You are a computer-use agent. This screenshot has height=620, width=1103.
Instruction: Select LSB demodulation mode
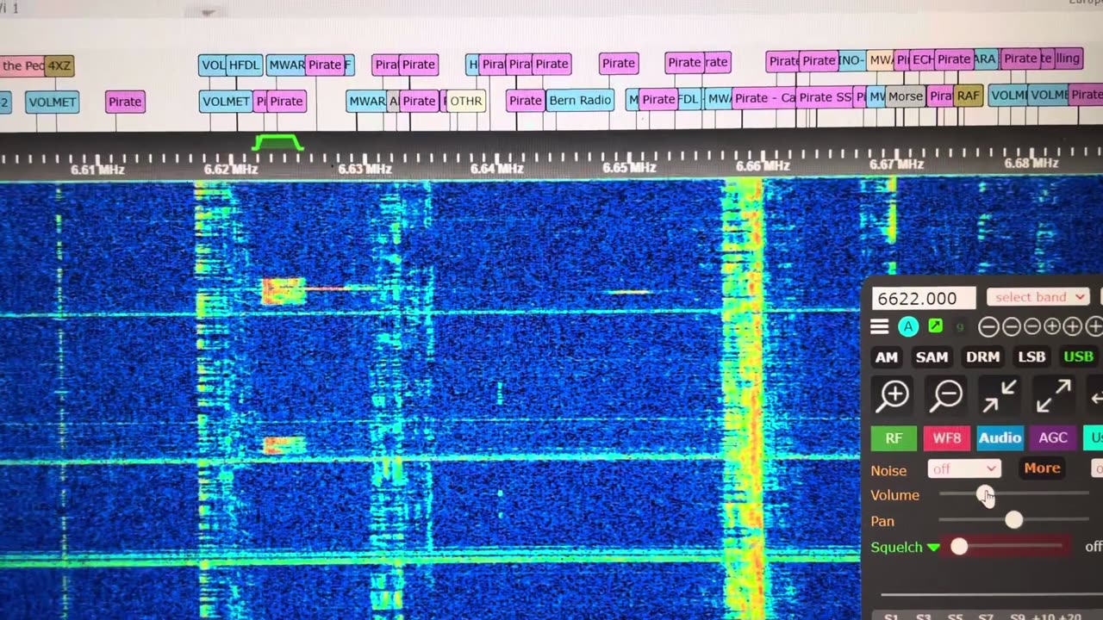(1031, 356)
